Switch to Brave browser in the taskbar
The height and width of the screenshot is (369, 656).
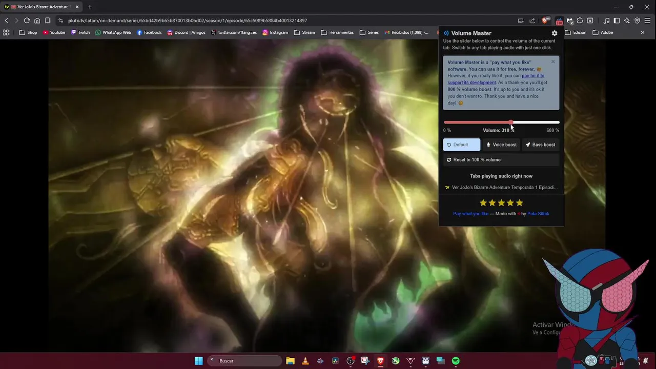[x=380, y=361]
